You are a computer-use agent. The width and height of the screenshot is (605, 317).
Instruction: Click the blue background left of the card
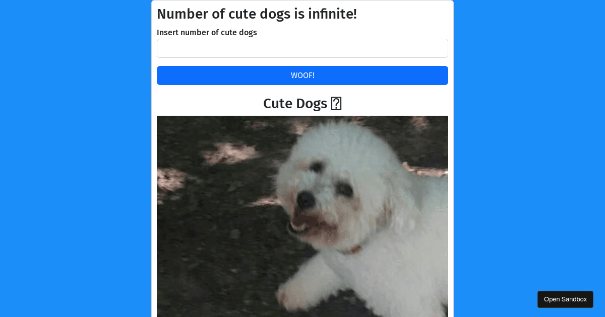pos(76,158)
